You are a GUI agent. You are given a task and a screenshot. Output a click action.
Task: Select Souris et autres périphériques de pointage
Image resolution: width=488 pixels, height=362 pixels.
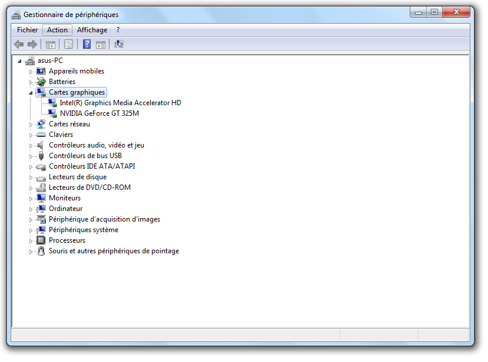click(x=114, y=251)
